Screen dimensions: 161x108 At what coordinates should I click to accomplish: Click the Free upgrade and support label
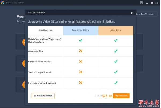coord(42,83)
